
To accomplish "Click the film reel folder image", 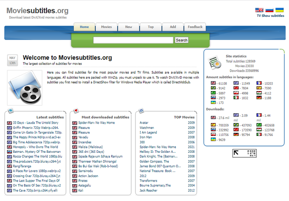I will (25, 88).
